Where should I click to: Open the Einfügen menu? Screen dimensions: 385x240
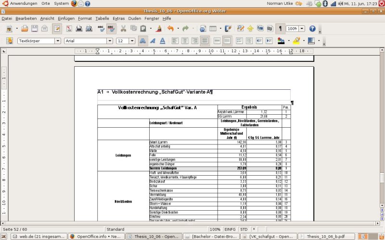point(66,18)
